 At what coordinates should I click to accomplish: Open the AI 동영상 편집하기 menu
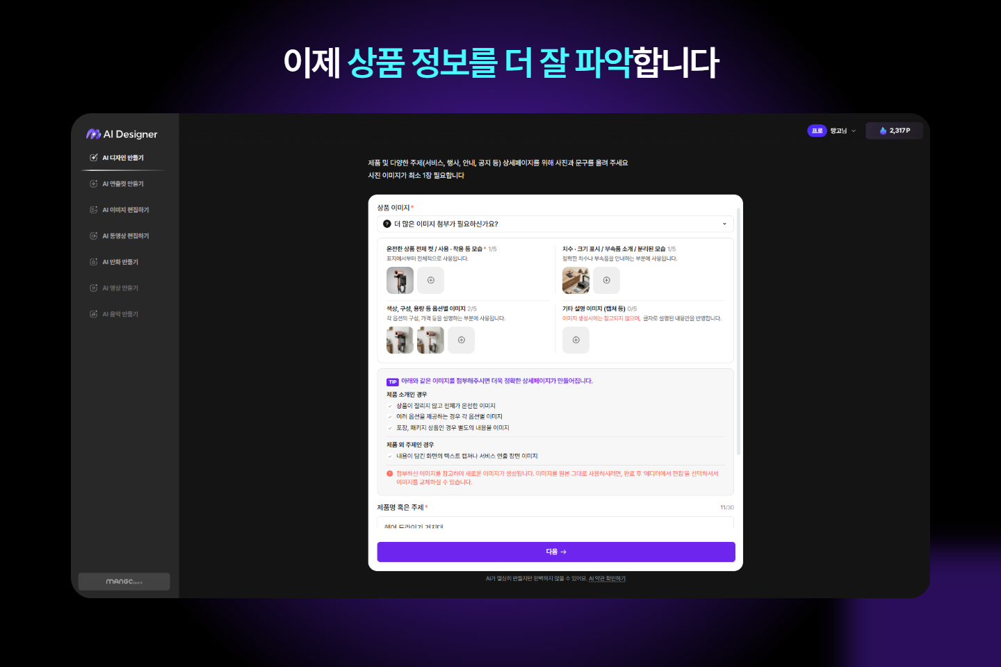pos(120,236)
